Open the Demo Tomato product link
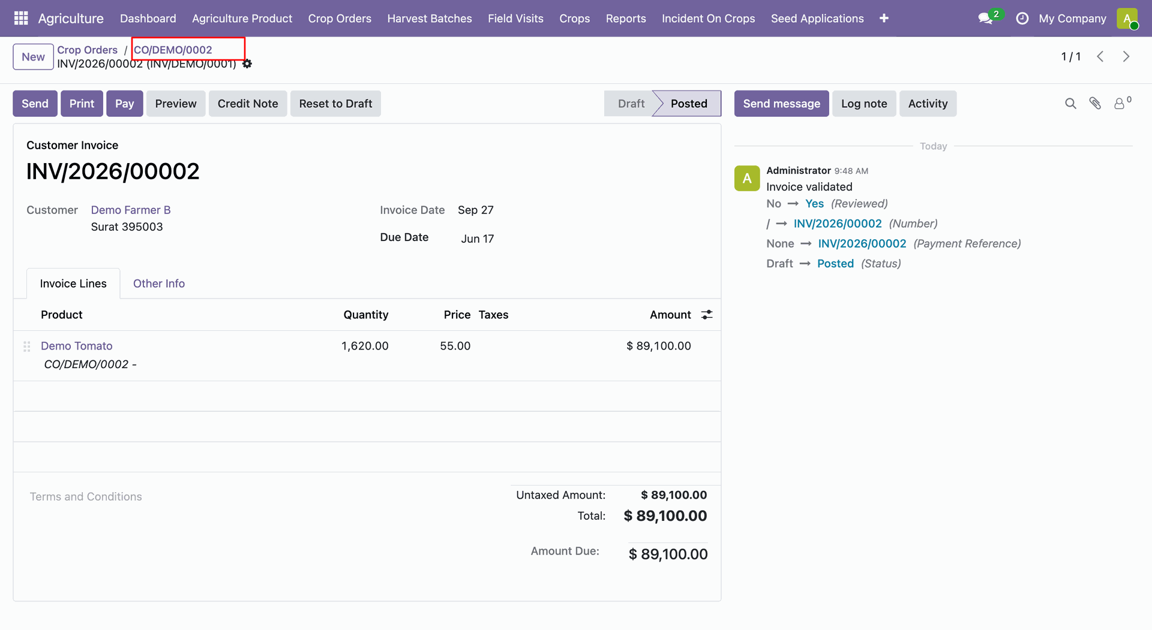Screen dimensions: 1152x630 pos(77,346)
